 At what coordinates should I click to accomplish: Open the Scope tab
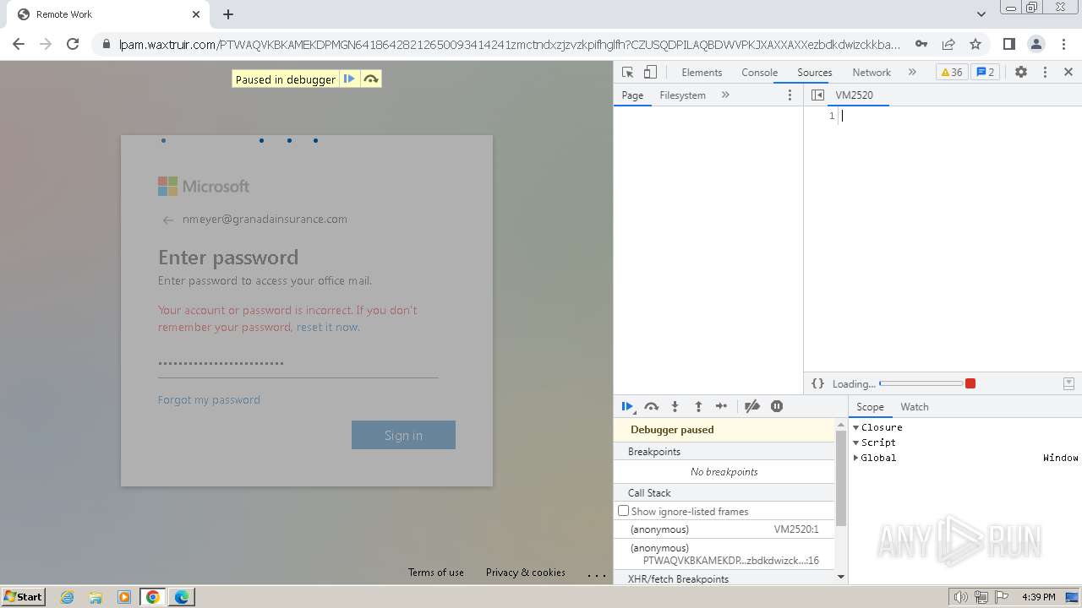coord(870,407)
